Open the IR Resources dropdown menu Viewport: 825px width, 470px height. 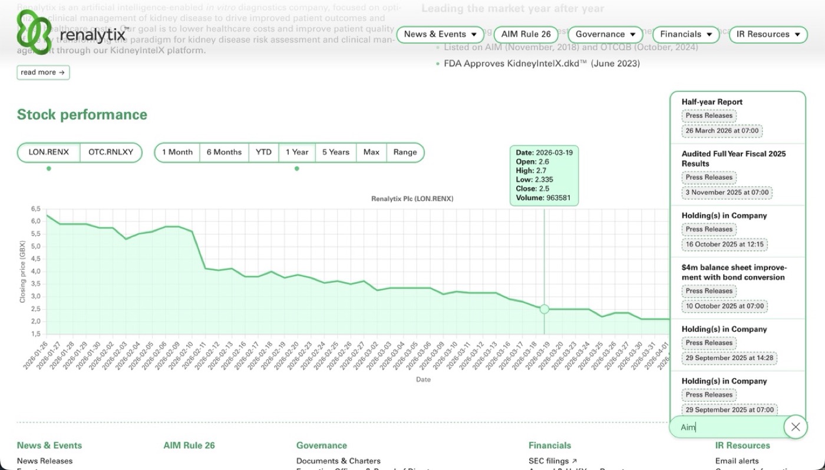(x=768, y=34)
